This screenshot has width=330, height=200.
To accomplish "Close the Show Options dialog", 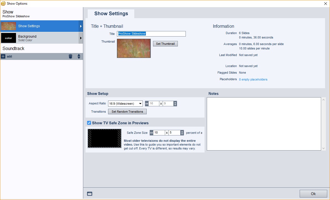I will point(325,4).
